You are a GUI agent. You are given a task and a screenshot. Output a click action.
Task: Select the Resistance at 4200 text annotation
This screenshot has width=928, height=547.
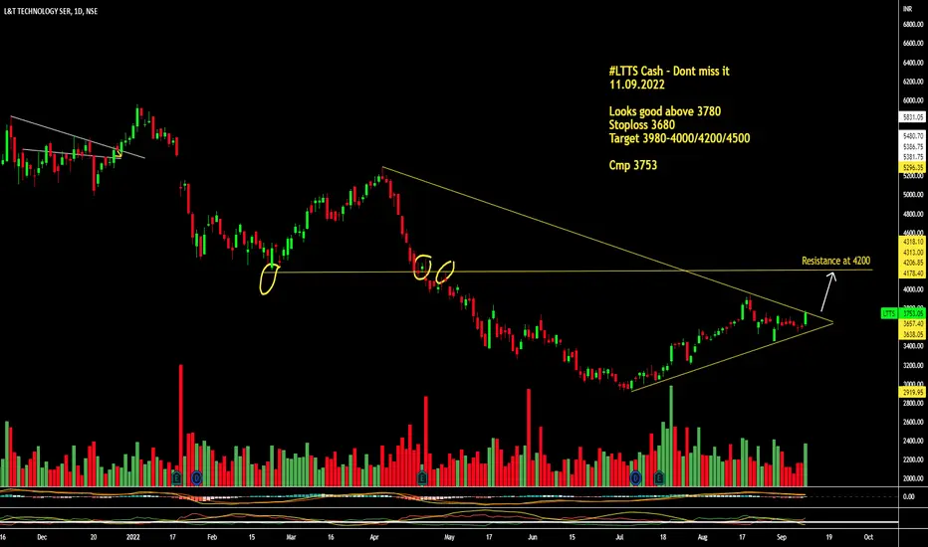[x=835, y=261]
